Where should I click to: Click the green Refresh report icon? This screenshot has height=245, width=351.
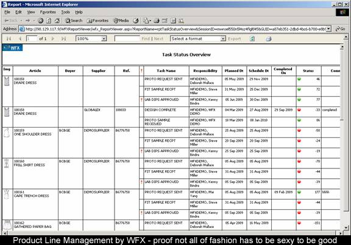[x=252, y=39]
